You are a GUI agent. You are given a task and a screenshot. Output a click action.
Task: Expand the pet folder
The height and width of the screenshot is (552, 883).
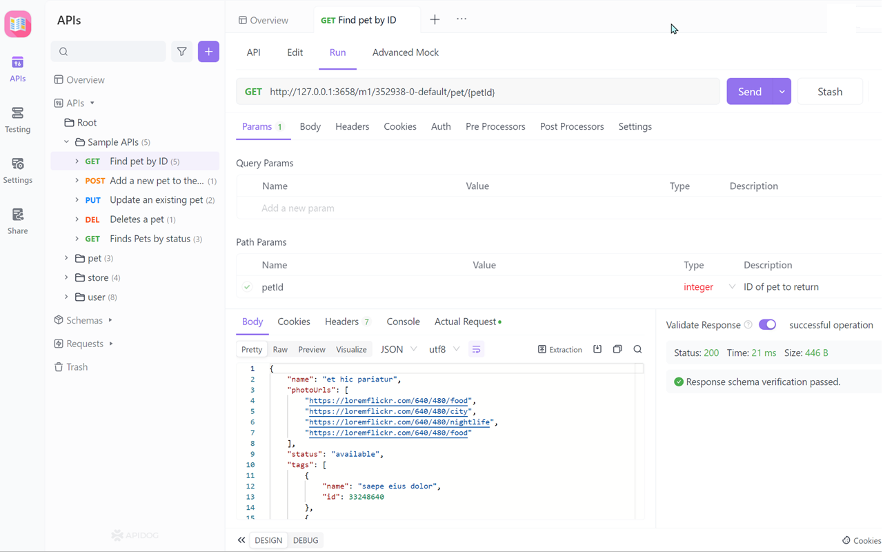point(67,258)
